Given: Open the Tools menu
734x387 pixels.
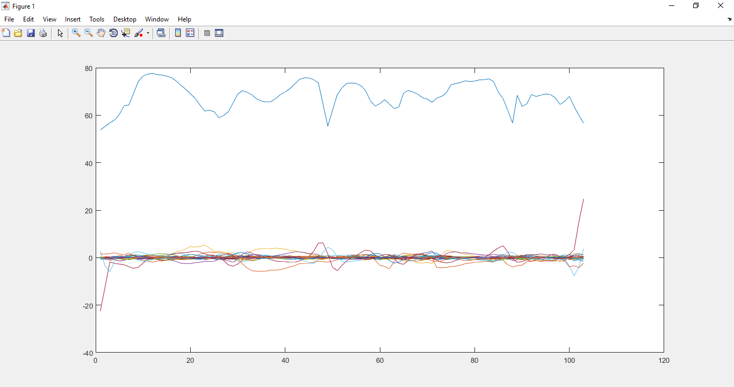Looking at the screenshot, I should click(97, 19).
